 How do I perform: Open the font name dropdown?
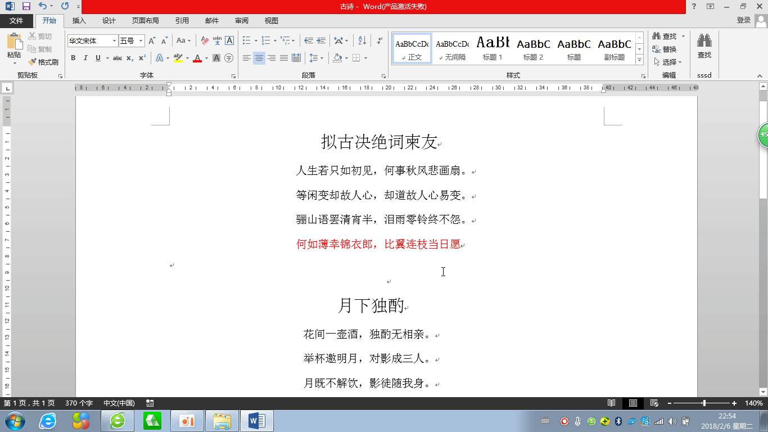[114, 40]
